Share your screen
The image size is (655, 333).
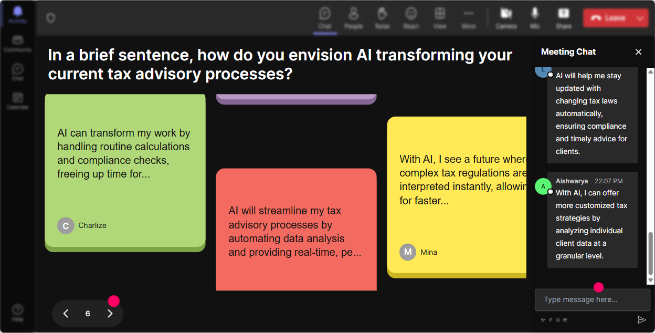coord(564,17)
